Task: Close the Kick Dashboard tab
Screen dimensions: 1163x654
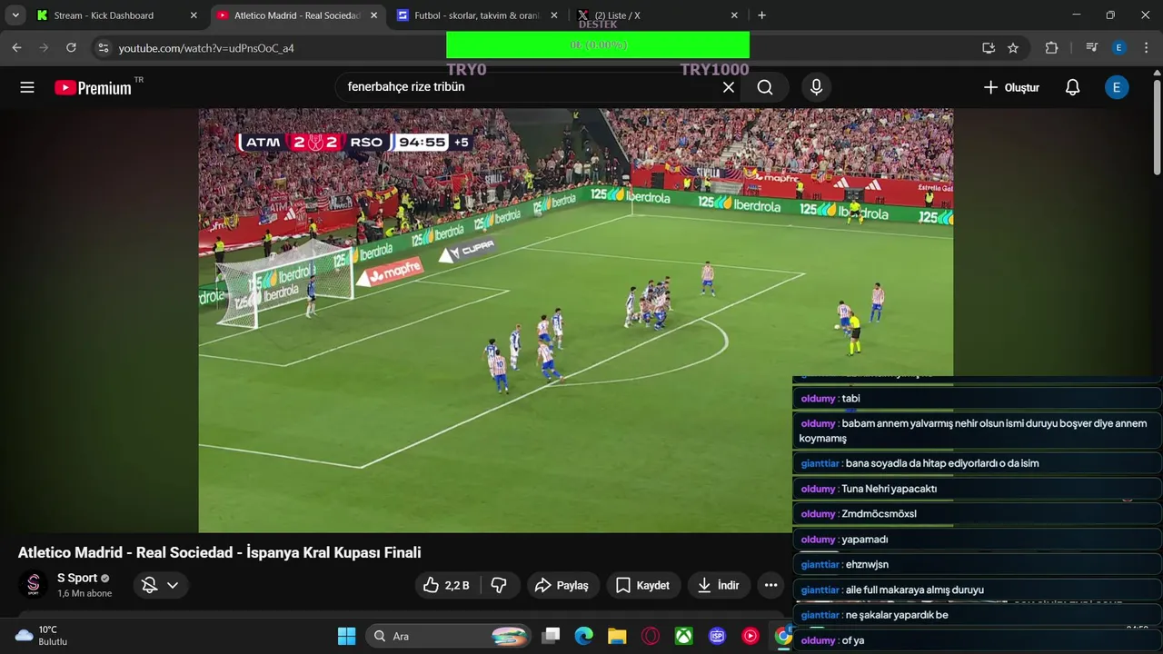Action: [x=193, y=15]
